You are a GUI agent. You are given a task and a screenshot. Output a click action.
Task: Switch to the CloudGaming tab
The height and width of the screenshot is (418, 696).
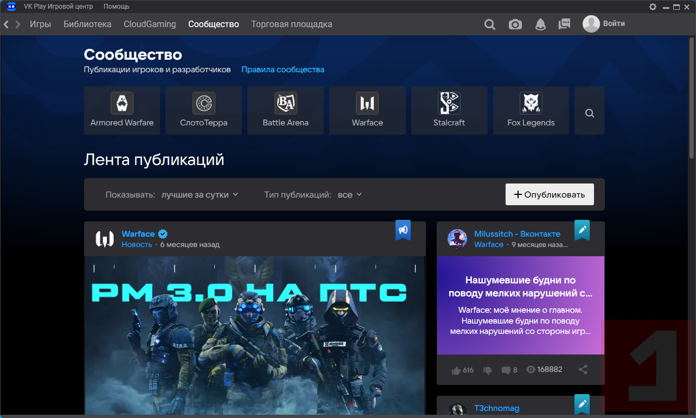click(x=150, y=24)
